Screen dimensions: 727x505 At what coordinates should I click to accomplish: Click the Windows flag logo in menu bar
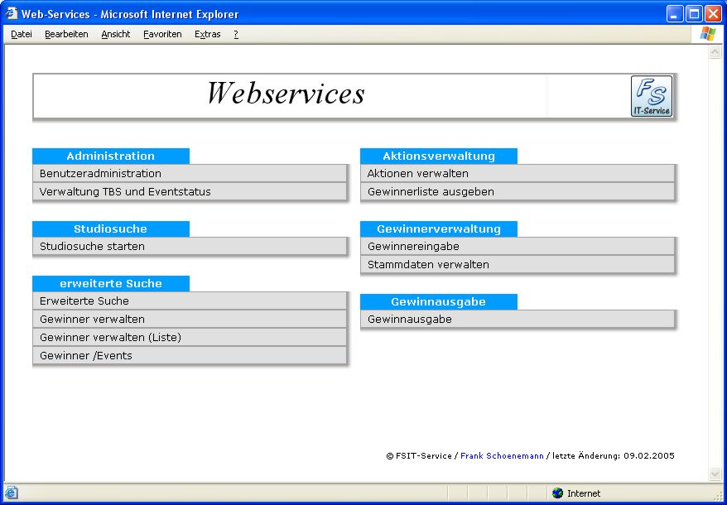707,34
